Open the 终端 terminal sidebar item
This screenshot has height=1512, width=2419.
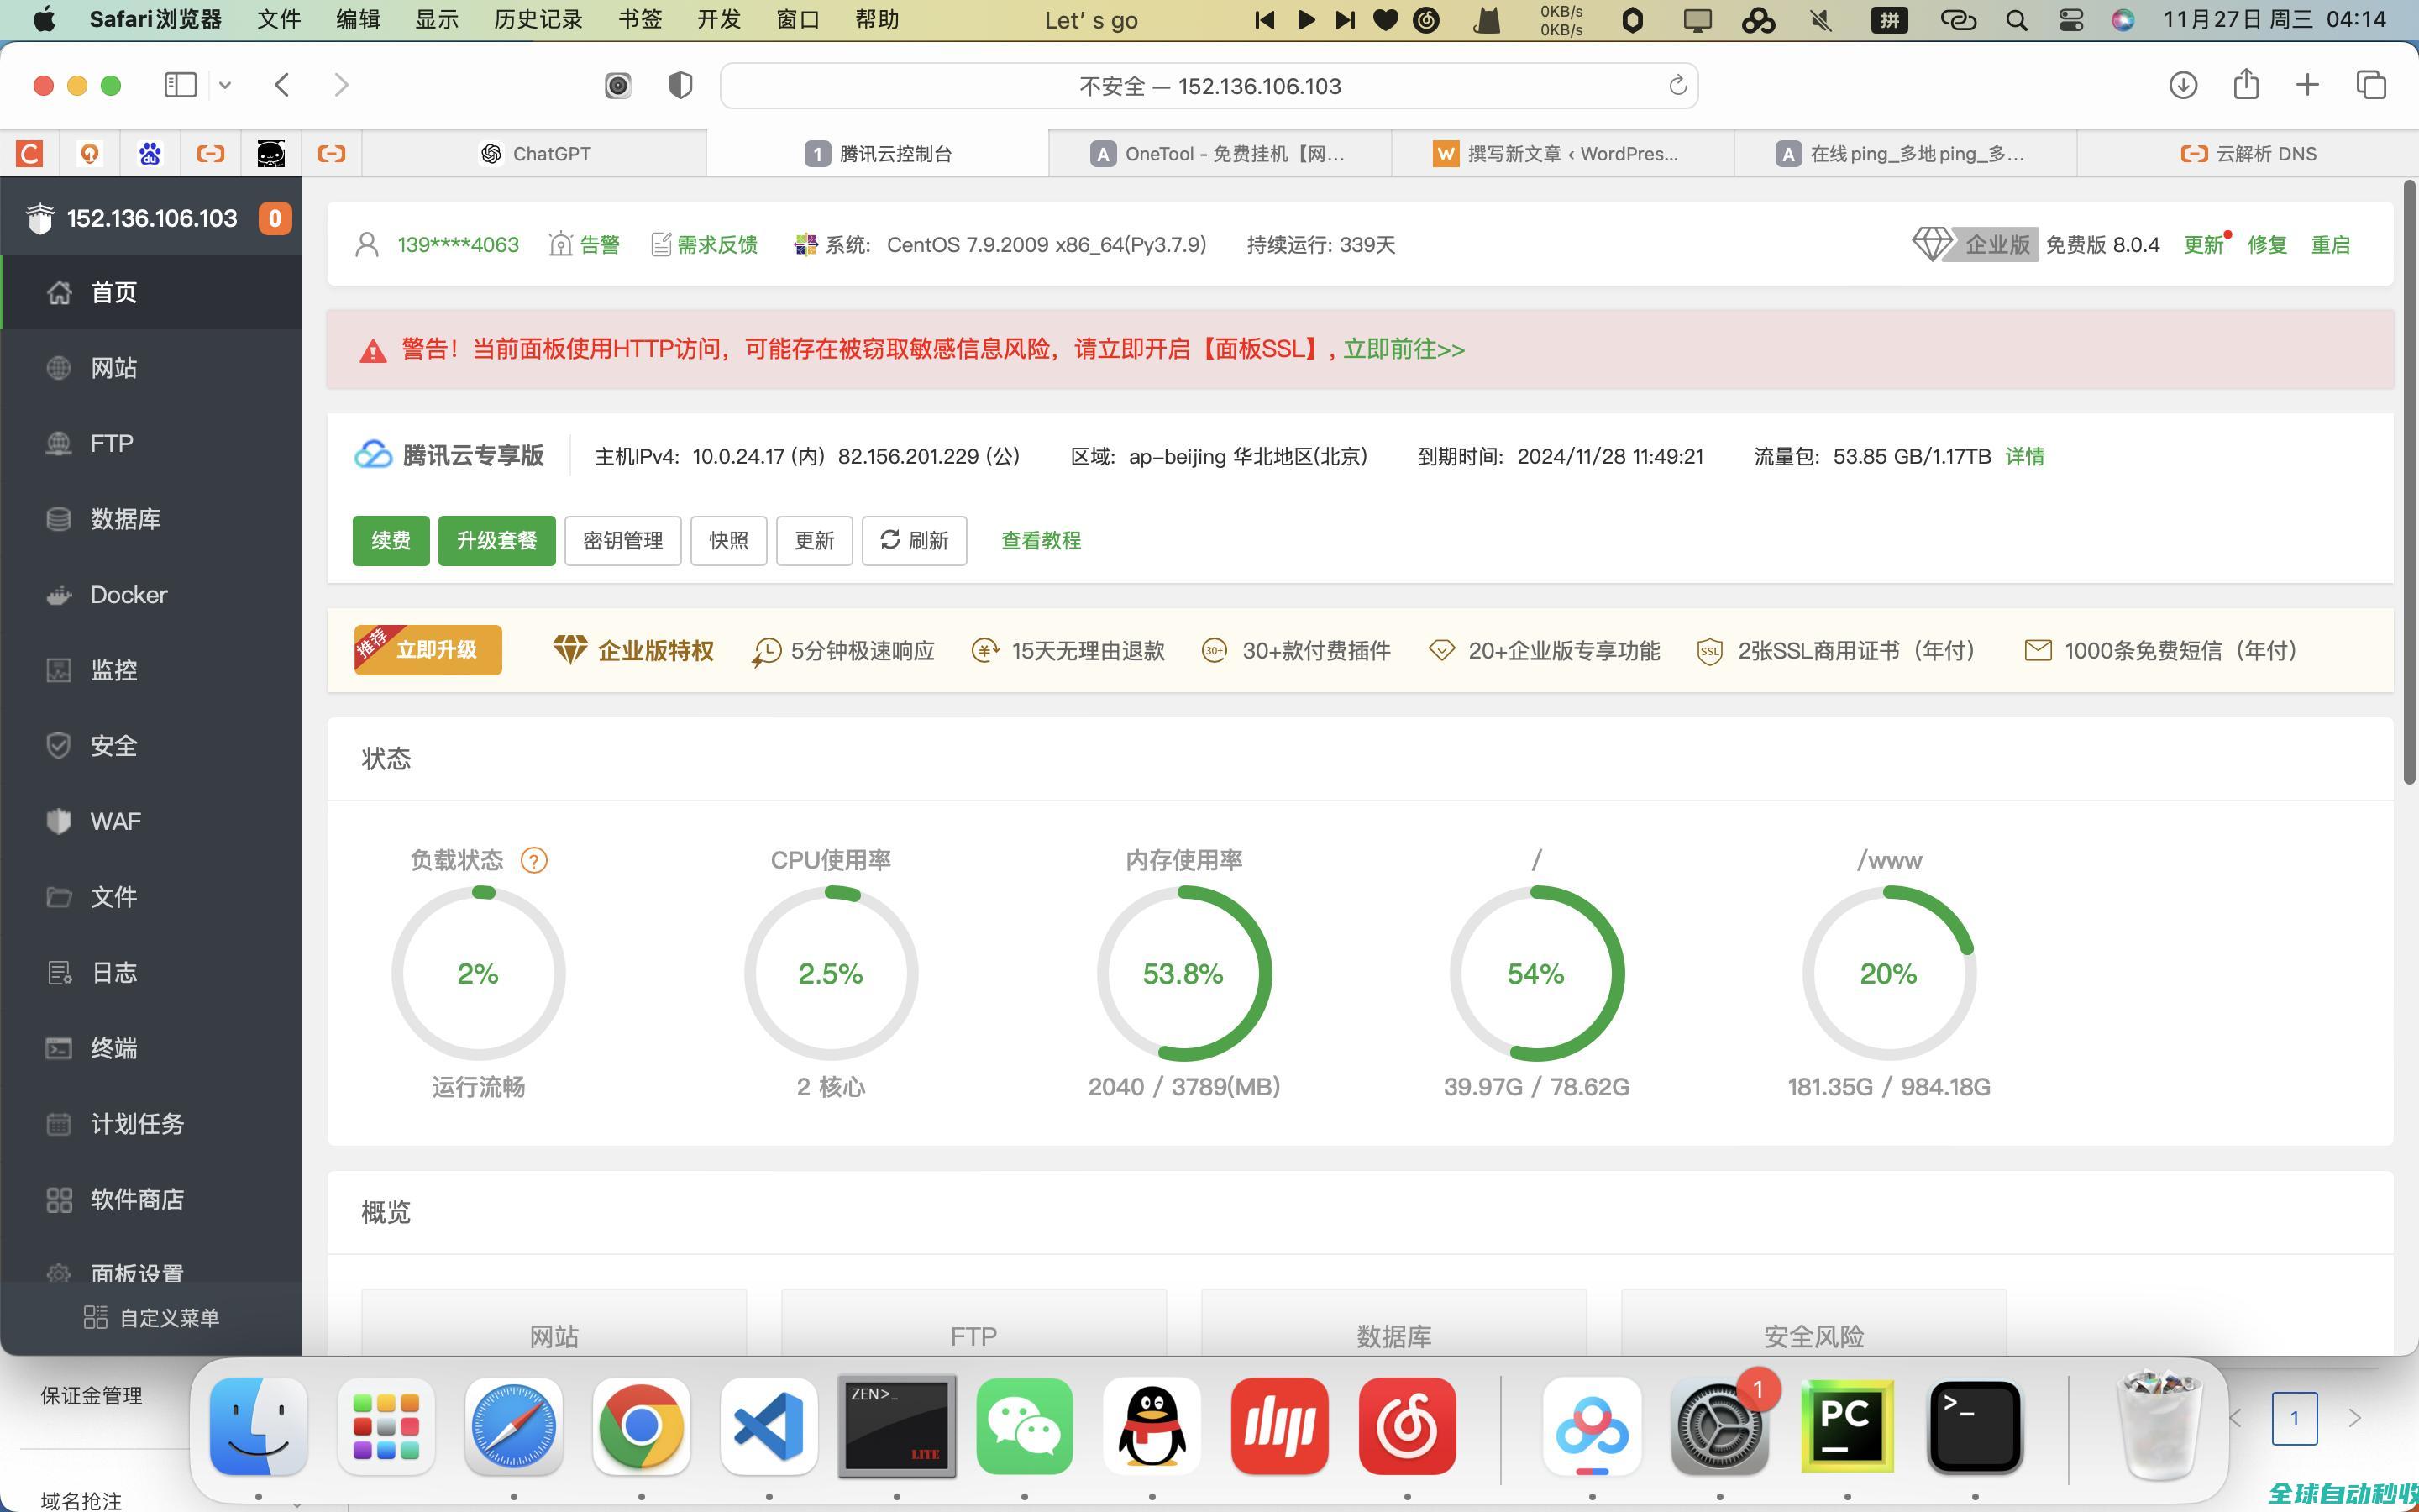pos(113,1048)
